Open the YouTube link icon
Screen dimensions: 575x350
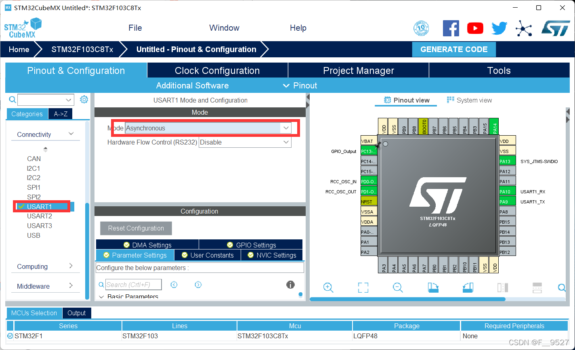click(x=475, y=28)
